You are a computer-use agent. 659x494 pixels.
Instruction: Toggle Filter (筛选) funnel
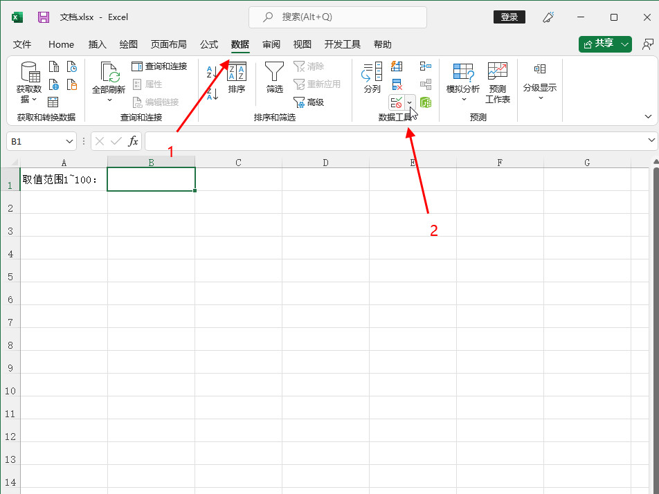(274, 77)
